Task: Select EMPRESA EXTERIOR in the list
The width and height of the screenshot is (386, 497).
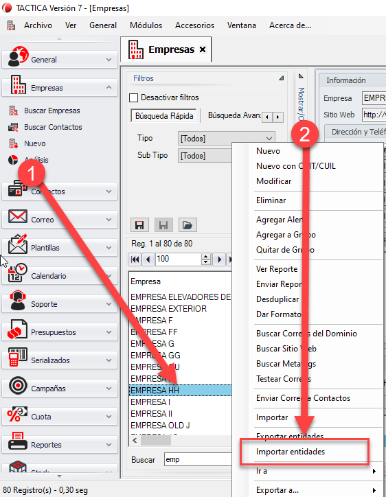Action: (x=168, y=309)
